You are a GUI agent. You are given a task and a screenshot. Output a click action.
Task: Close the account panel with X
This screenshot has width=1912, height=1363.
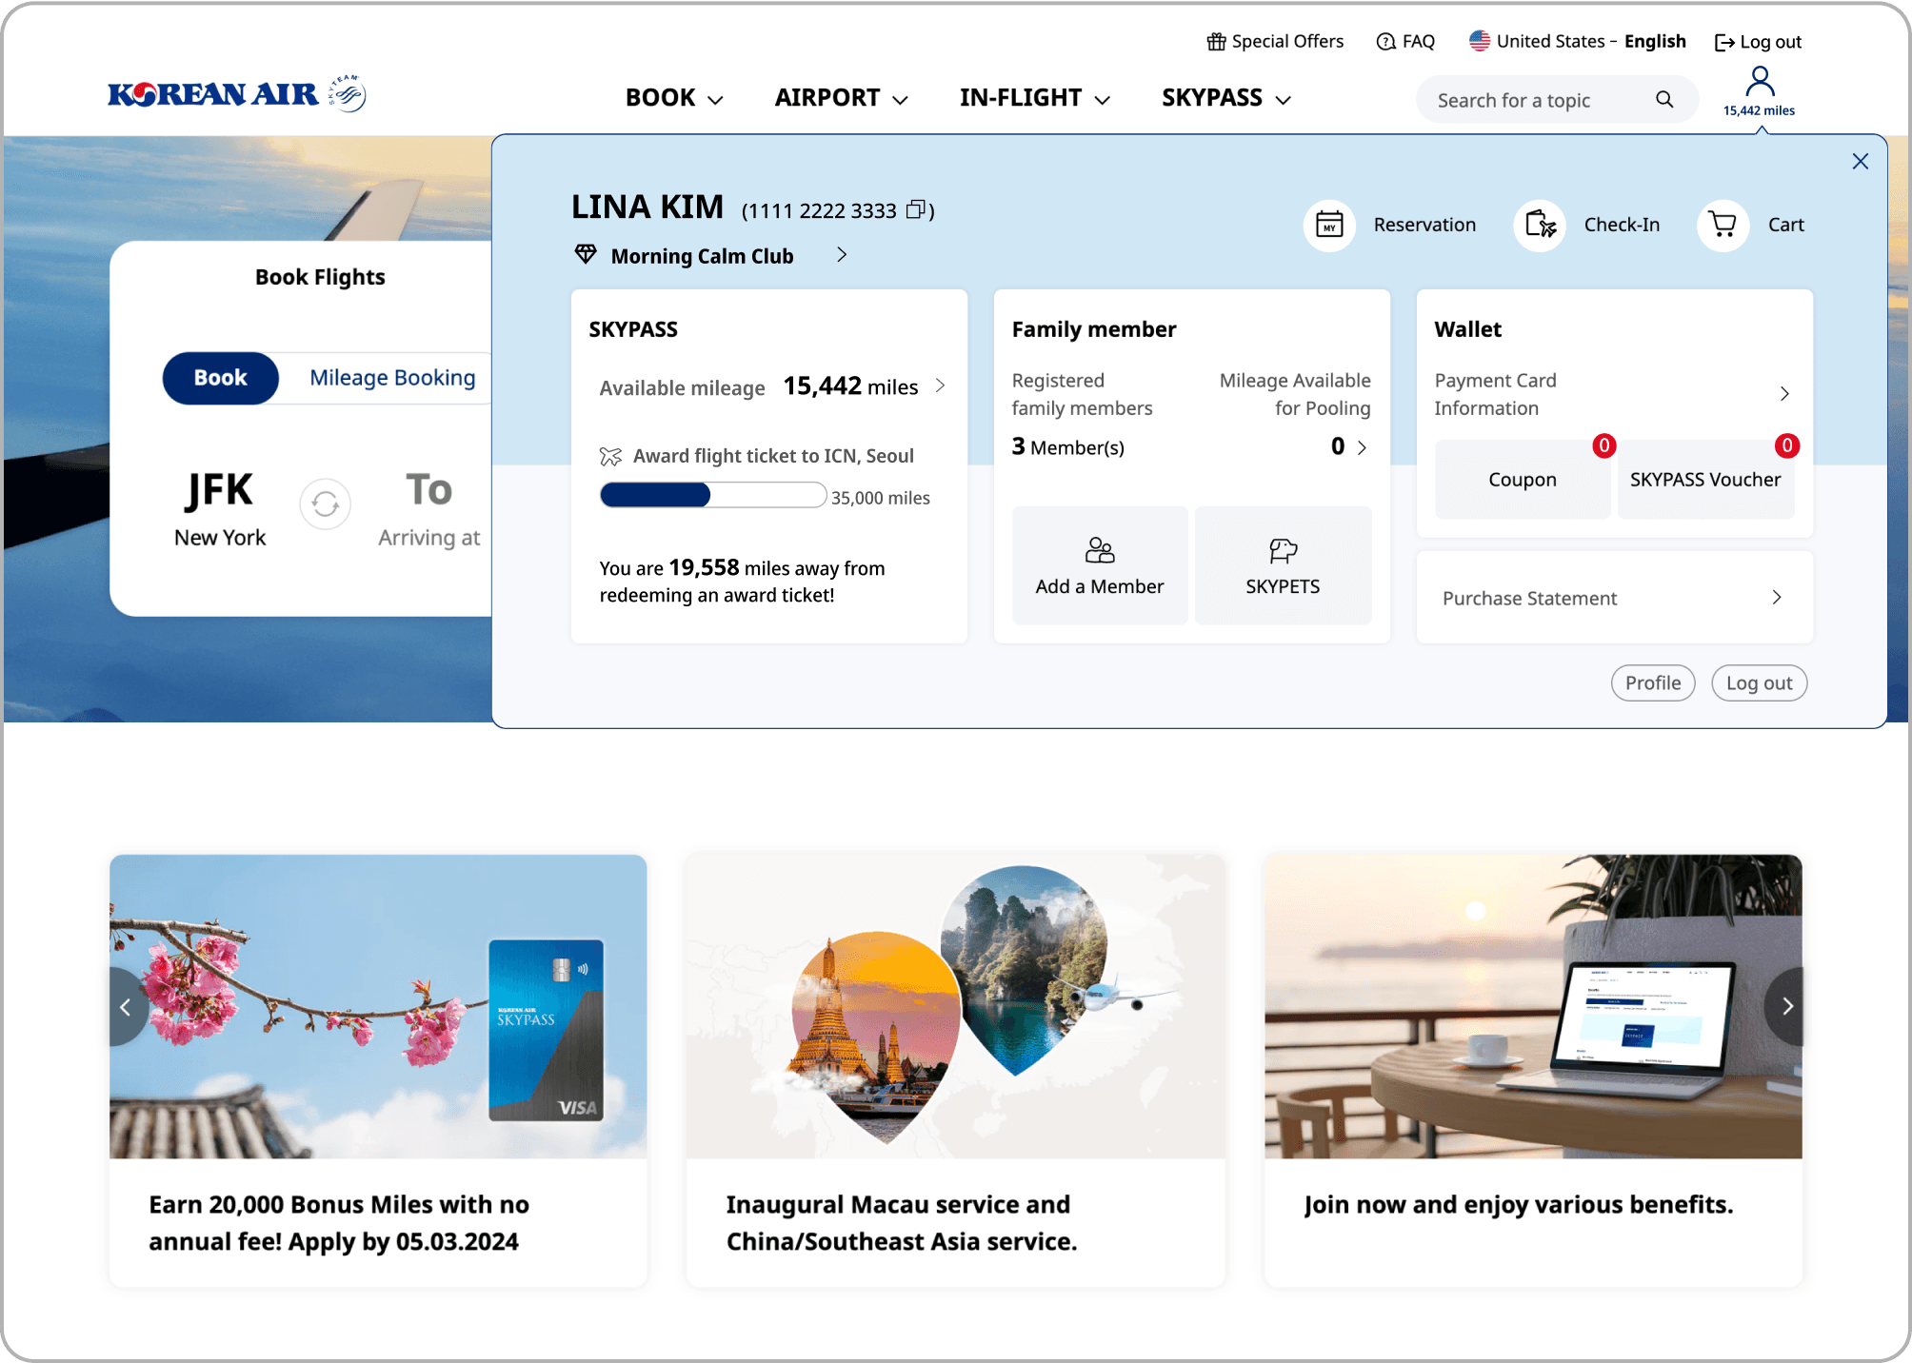click(x=1861, y=162)
